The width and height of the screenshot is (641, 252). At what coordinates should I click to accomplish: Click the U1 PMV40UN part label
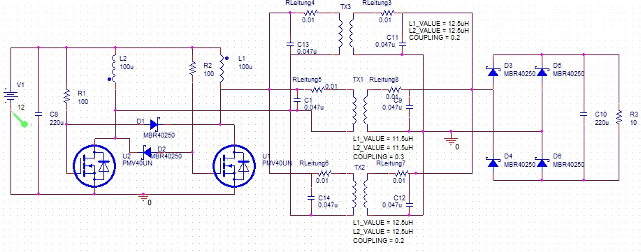(277, 163)
